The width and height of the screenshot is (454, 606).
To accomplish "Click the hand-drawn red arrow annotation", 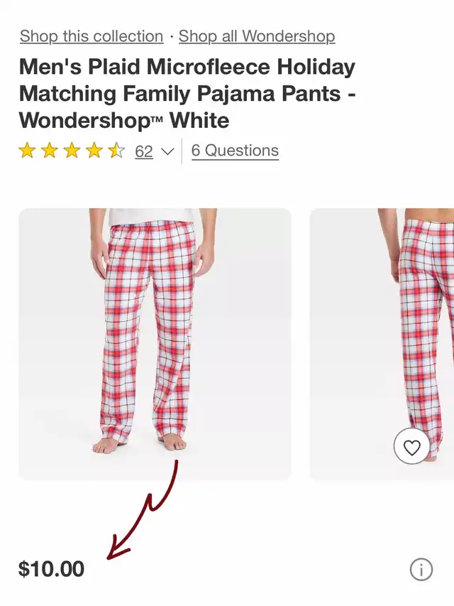I will click(x=145, y=512).
